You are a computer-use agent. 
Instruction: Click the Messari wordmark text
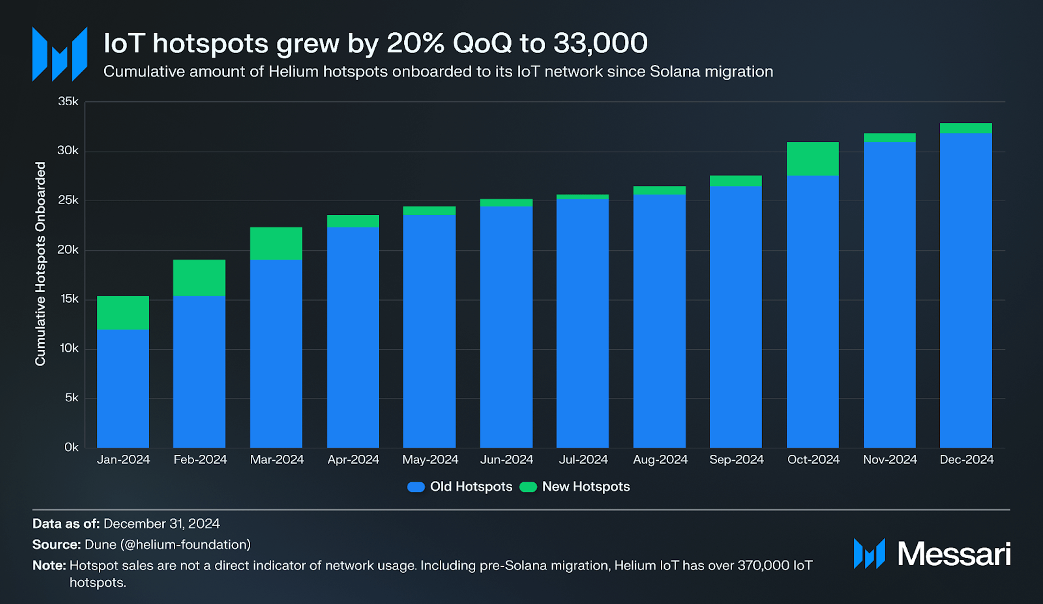(954, 554)
